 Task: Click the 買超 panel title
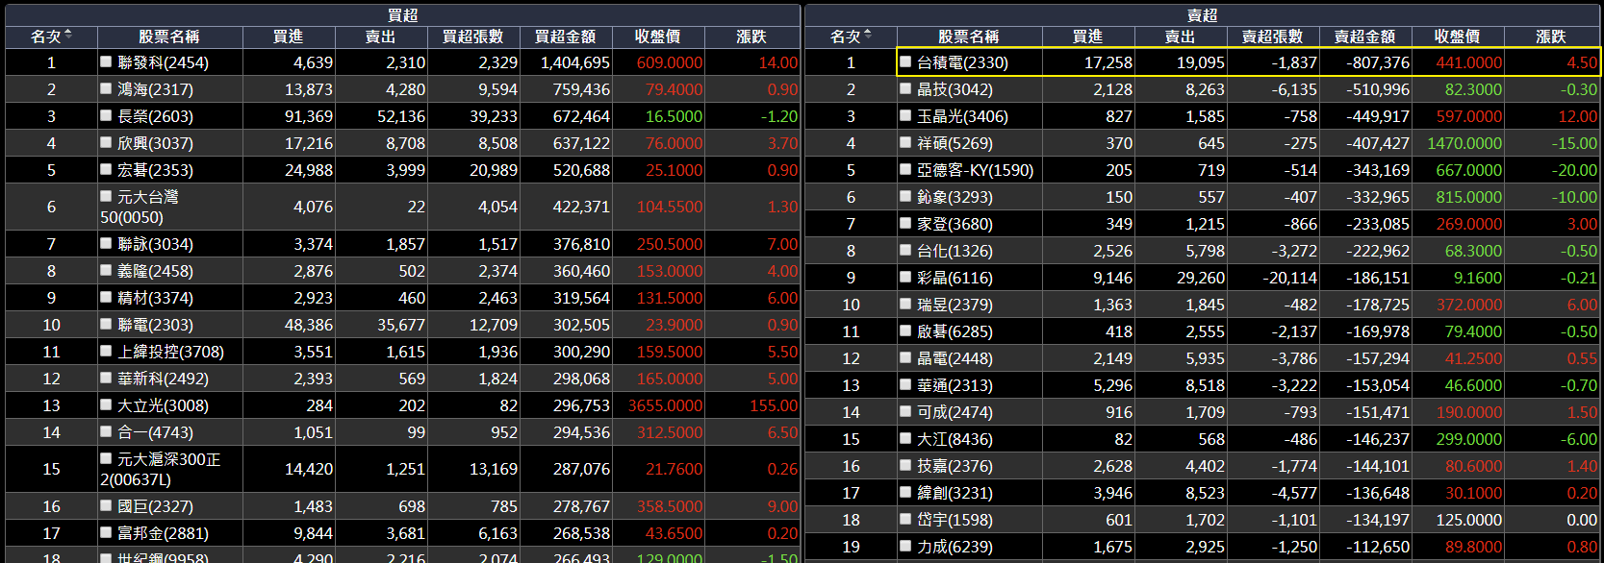click(x=402, y=15)
